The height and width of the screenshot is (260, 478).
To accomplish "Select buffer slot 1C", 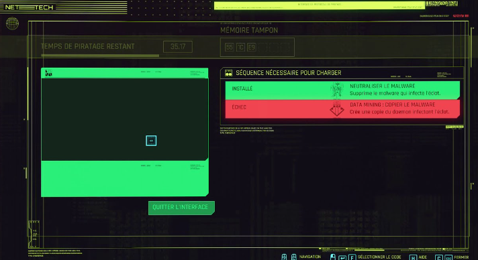I will pos(240,47).
